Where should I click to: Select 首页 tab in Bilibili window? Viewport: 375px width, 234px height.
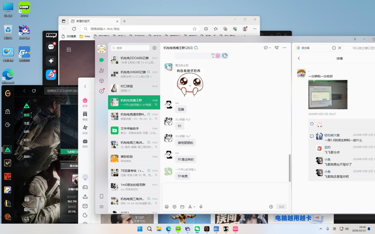tap(85, 103)
